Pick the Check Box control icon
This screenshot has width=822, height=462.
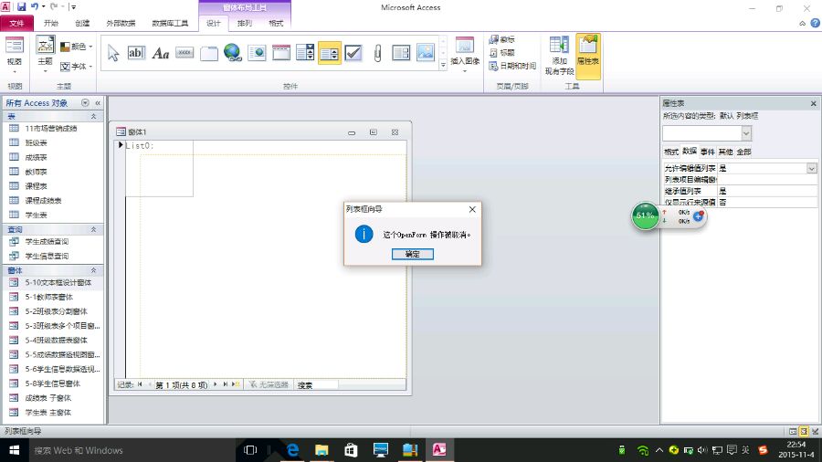[353, 53]
